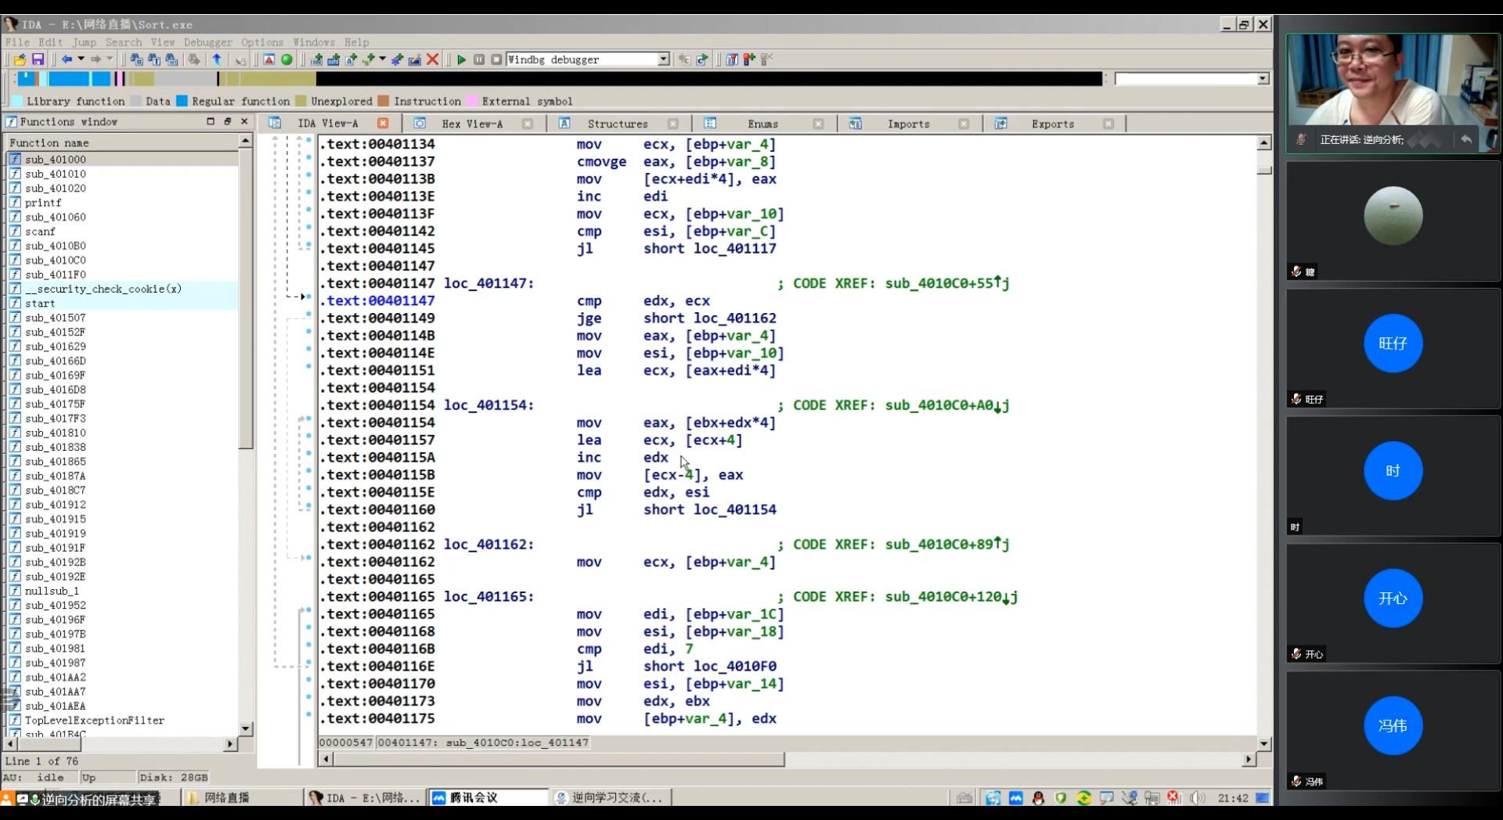Select sub_401000 in Functions list
This screenshot has width=1503, height=820.
click(122, 160)
